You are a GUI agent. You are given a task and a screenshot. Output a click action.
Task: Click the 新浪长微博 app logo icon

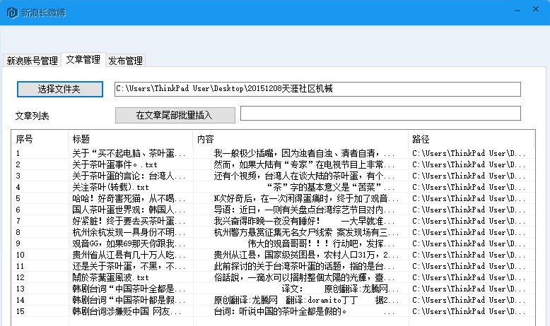tap(12, 13)
